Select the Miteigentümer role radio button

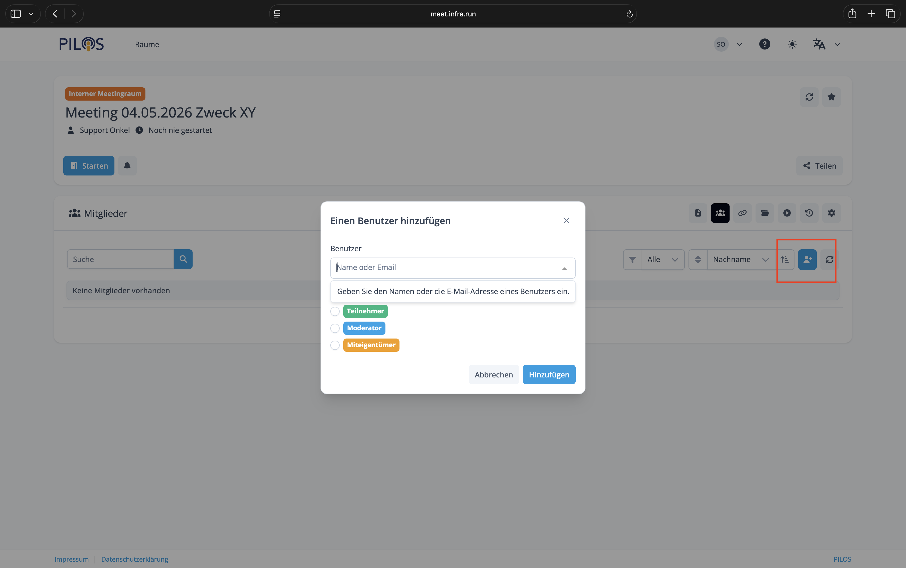tap(335, 345)
